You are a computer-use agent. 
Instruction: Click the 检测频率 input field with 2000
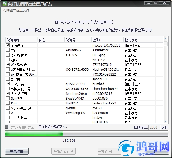[155, 127]
